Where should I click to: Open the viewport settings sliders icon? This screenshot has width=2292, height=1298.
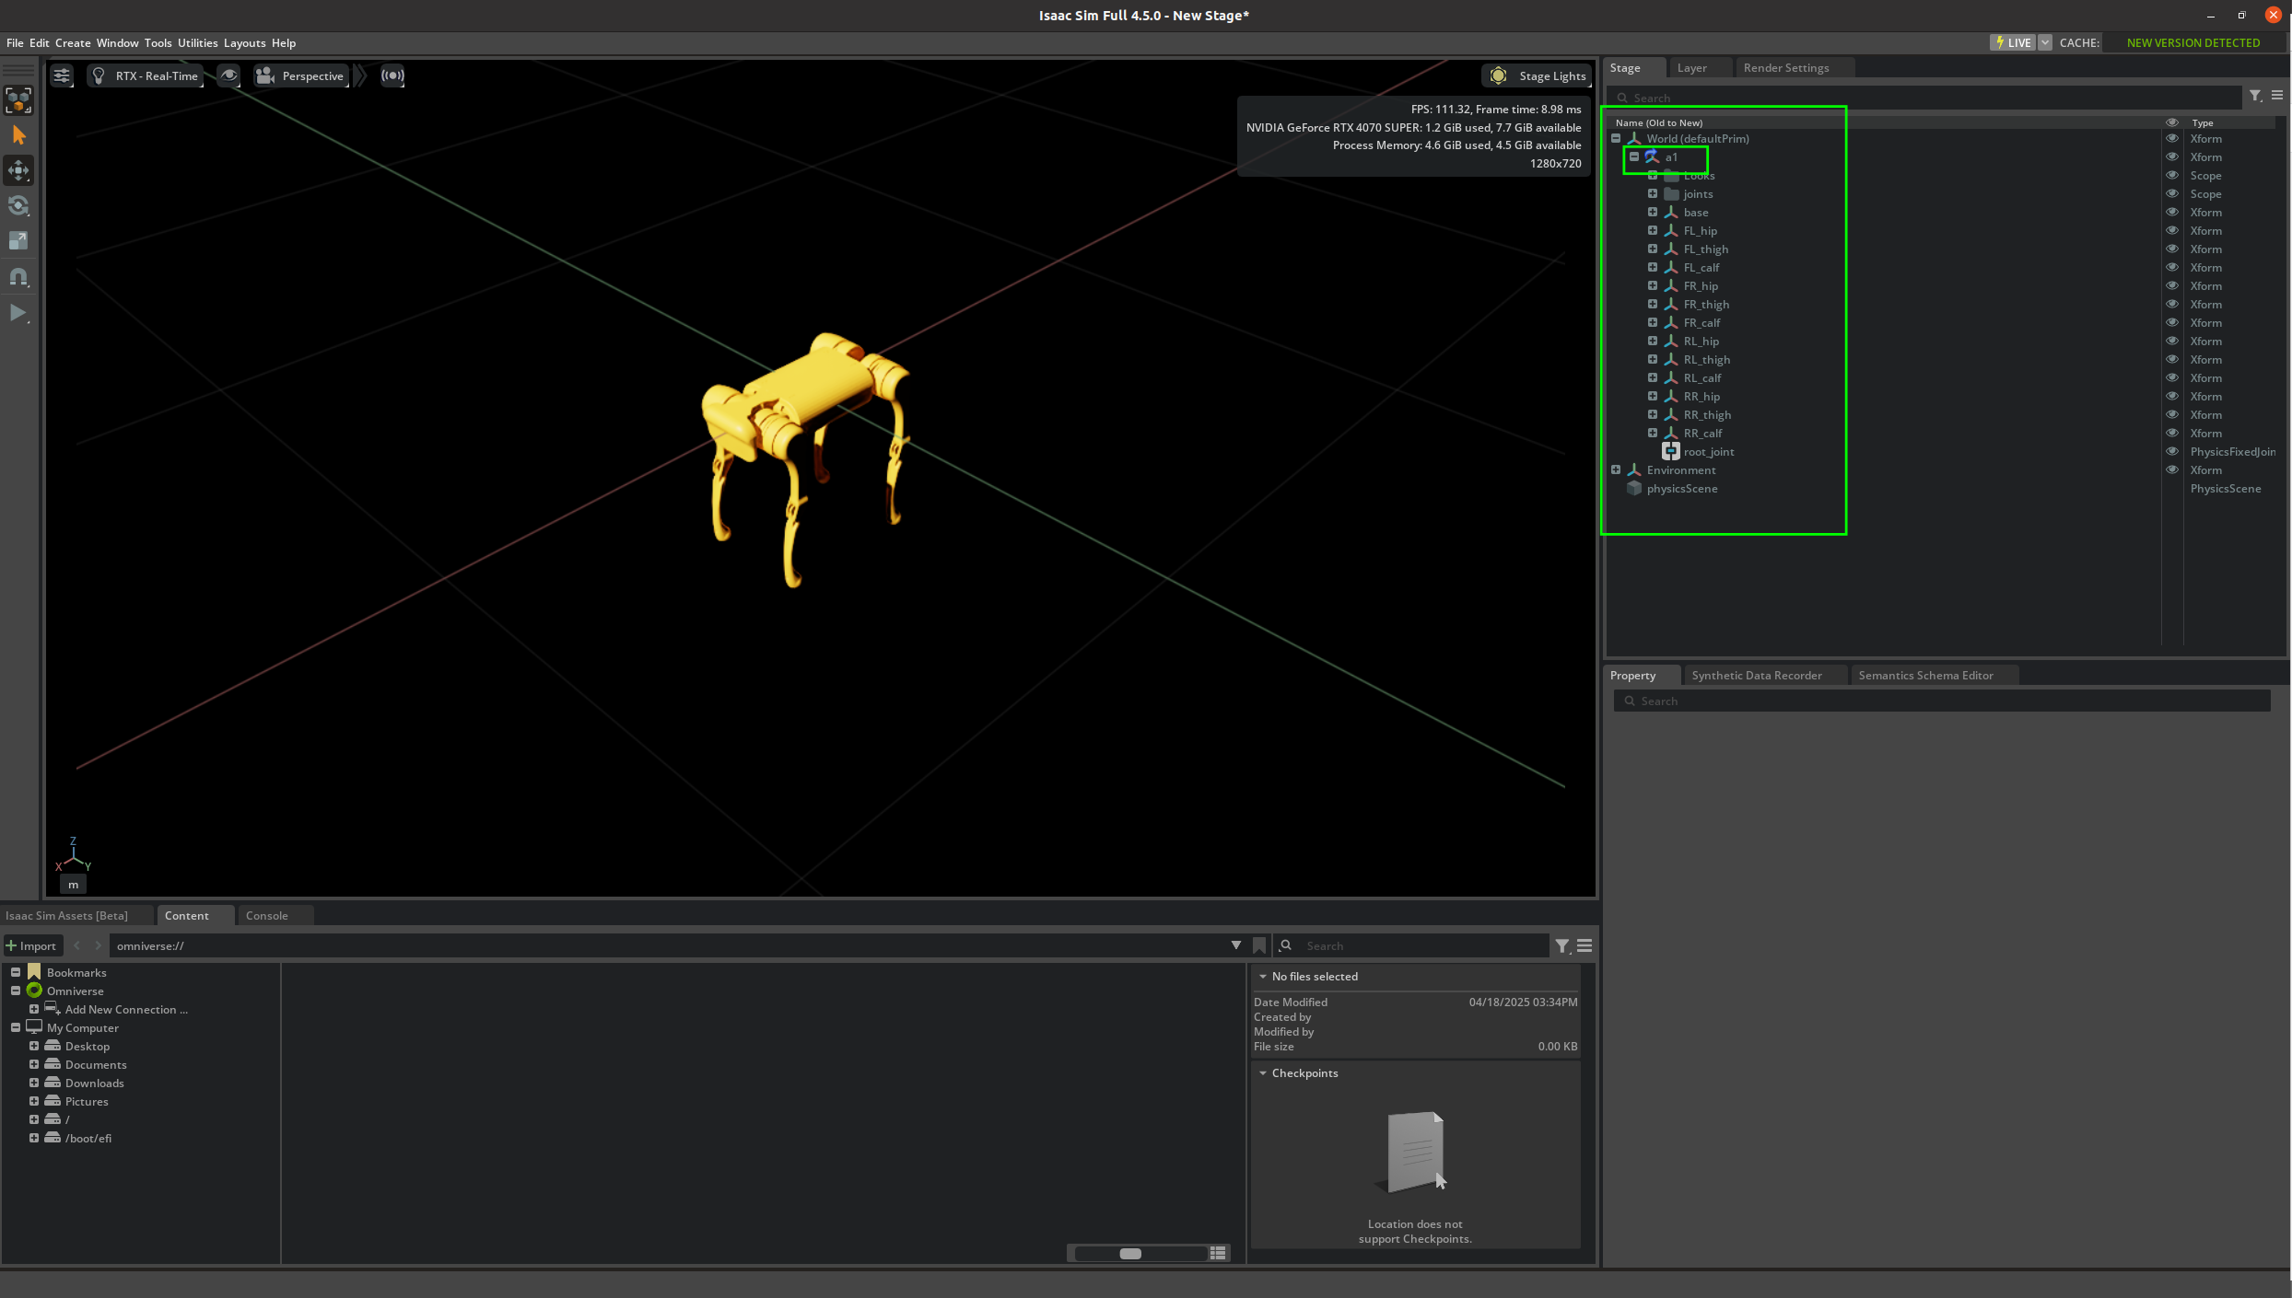(x=62, y=75)
